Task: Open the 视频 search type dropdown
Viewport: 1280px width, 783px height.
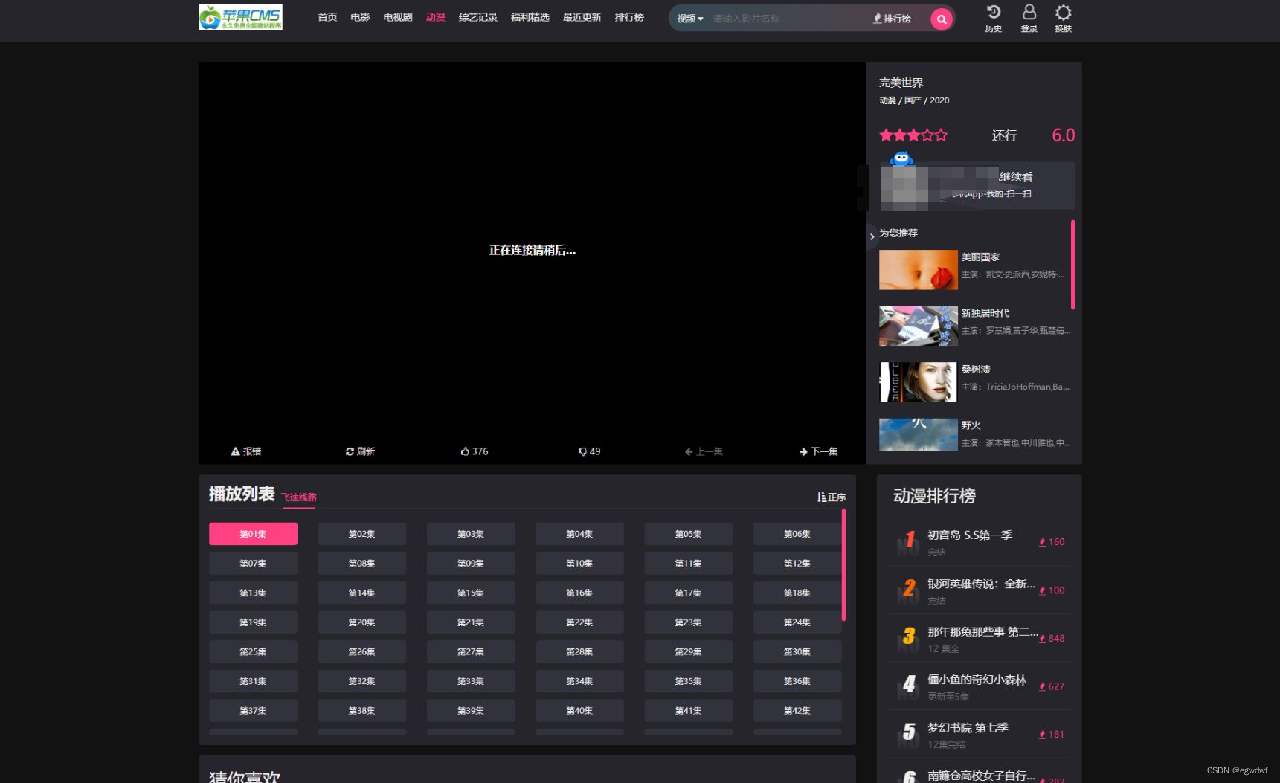Action: pyautogui.click(x=688, y=18)
